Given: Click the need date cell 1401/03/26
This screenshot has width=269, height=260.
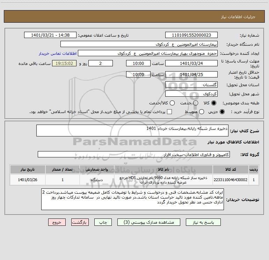Looking at the screenshot, I should click(x=28, y=180).
